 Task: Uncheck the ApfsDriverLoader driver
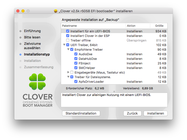(76, 81)
